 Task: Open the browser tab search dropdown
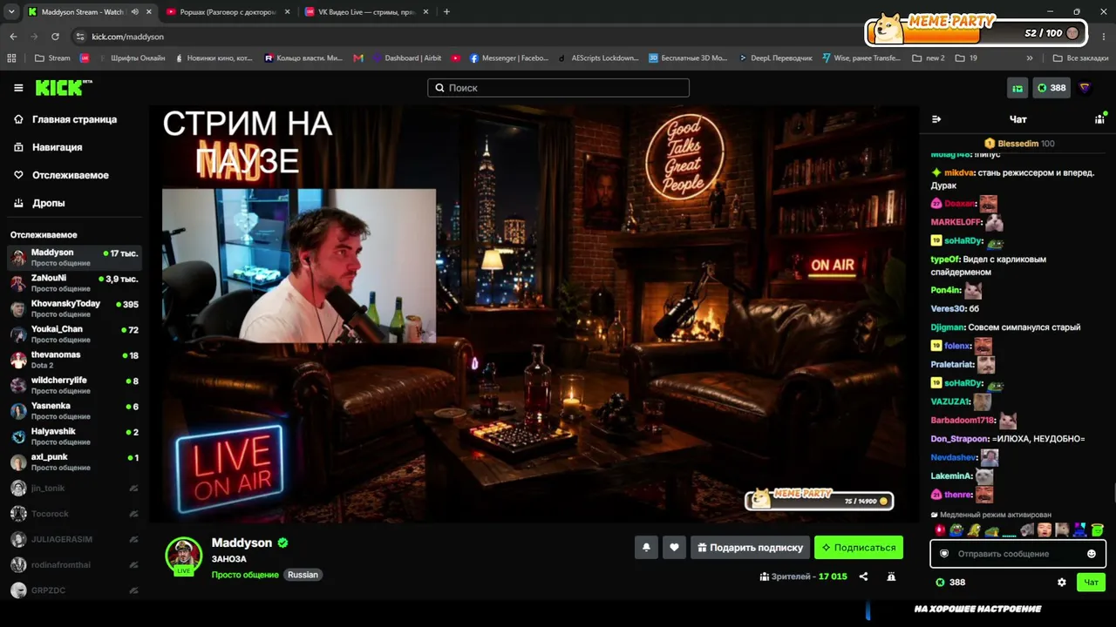[11, 12]
